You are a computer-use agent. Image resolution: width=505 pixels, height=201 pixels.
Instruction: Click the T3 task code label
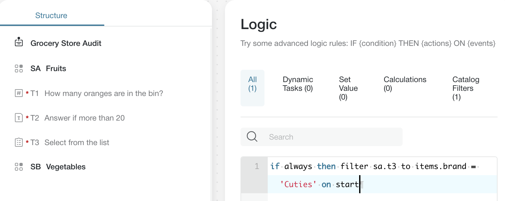[x=35, y=143]
